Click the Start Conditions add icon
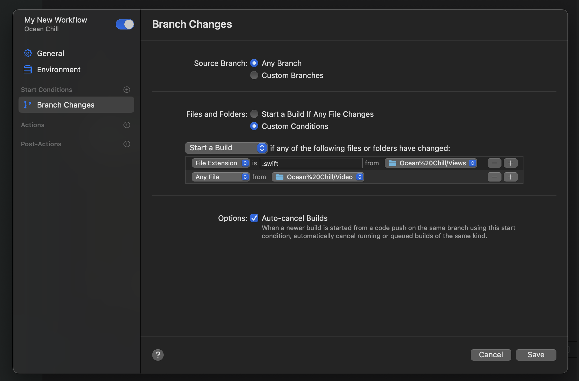 (x=127, y=90)
